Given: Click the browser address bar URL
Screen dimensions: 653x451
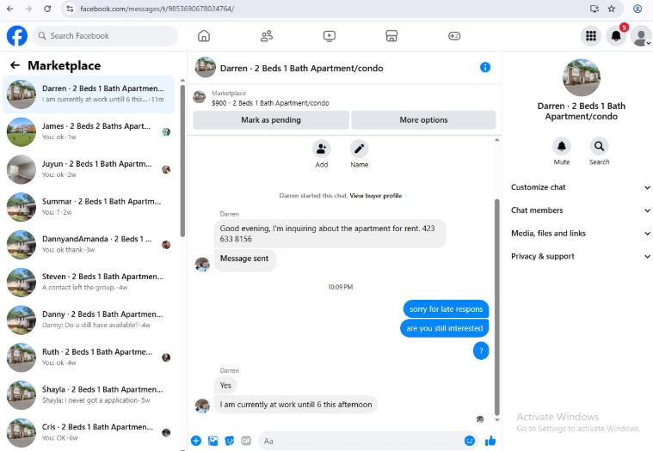Looking at the screenshot, I should [157, 9].
